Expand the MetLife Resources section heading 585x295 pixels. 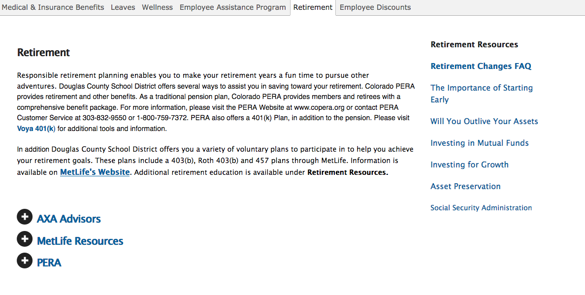[80, 241]
